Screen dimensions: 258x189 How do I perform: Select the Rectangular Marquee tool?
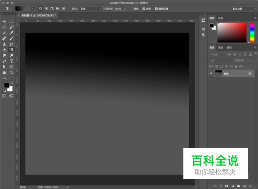click(12, 21)
